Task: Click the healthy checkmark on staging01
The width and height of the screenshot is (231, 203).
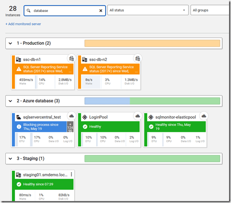Action: coord(19,184)
